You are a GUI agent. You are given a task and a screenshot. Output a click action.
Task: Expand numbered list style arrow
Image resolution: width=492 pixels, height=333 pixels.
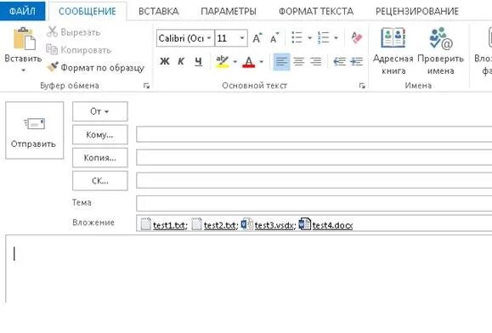[x=336, y=38]
